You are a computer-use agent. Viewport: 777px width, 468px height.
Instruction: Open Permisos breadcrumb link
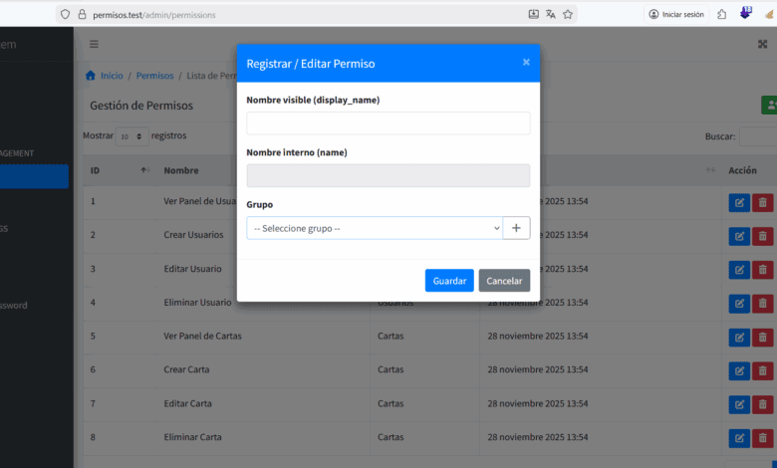point(154,76)
